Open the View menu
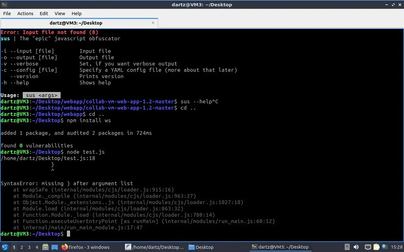404x252 pixels. tap(60, 14)
